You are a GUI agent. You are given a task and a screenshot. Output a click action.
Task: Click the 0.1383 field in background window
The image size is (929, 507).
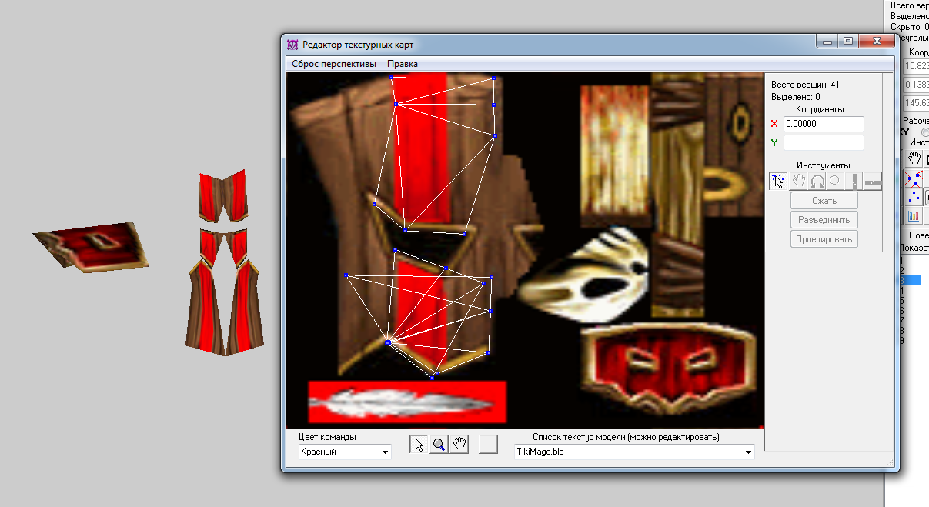coord(916,85)
